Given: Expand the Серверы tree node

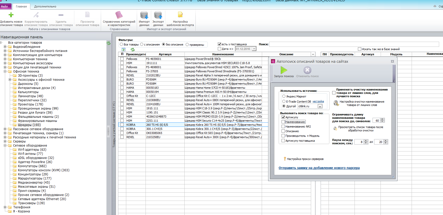Looking at the screenshot, I should coord(5,141).
